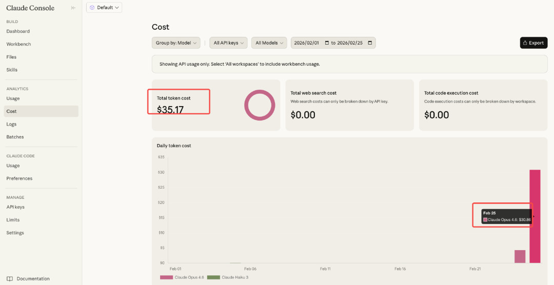Open Claude Code Preferences
554x285 pixels.
19,178
